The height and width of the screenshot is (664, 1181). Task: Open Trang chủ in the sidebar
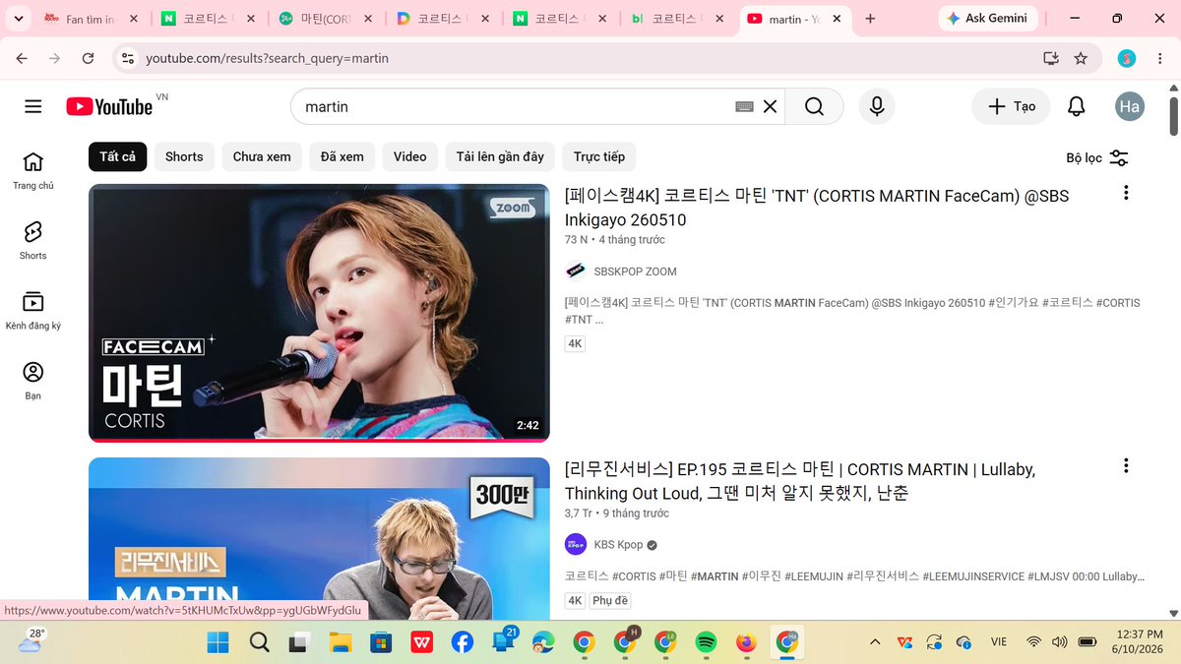(33, 171)
